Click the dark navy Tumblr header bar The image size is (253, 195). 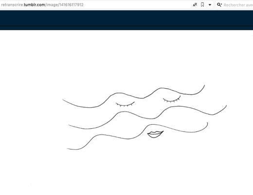click(x=126, y=18)
